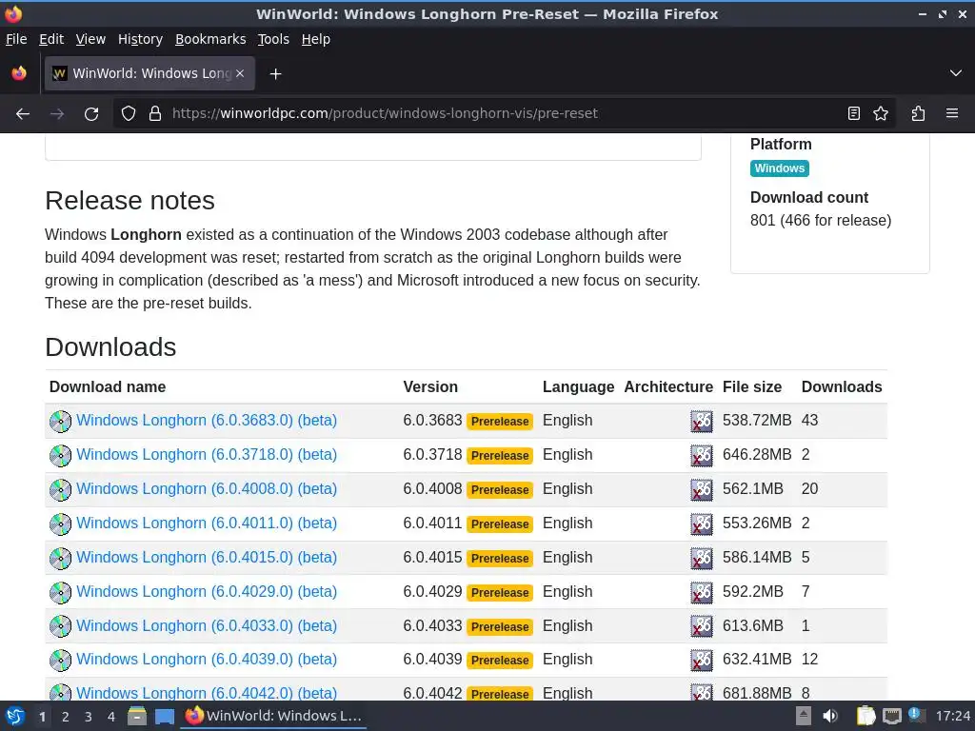Click the 17:24 taskbar clock
Image resolution: width=975 pixels, height=731 pixels.
[952, 716]
